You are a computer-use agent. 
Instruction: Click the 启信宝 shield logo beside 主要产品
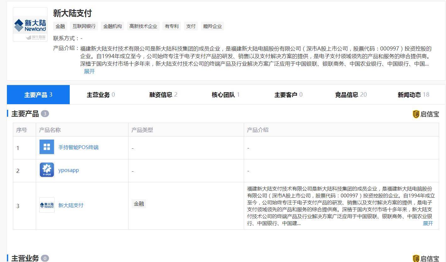coord(426,114)
